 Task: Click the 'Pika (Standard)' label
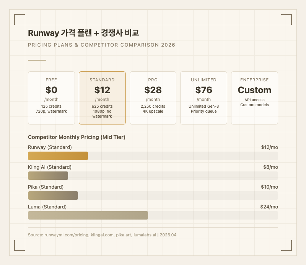pos(46,187)
